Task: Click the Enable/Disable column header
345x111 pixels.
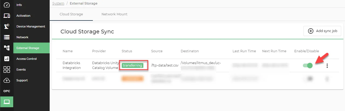Action: (x=307, y=51)
